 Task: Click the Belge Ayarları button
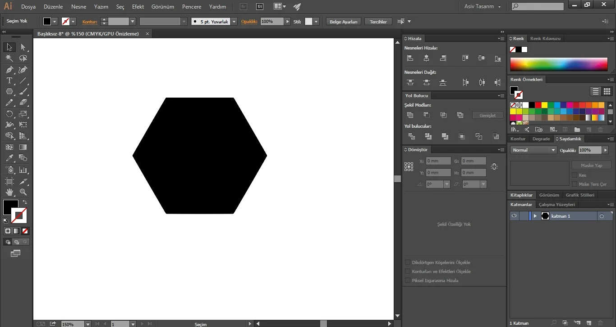click(x=344, y=22)
